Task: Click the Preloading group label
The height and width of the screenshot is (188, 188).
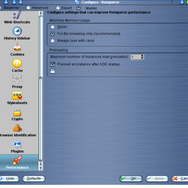Action: tap(59, 50)
